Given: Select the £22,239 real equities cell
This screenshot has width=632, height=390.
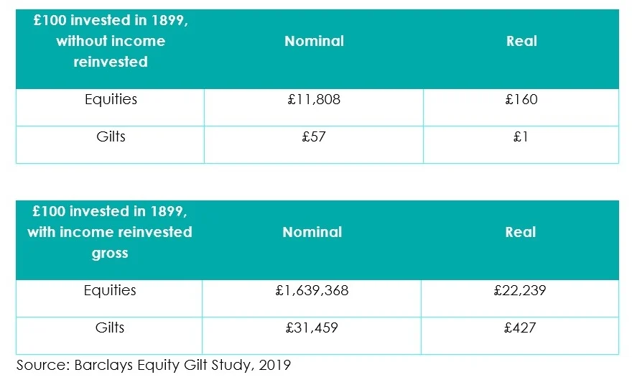Looking at the screenshot, I should pos(520,291).
